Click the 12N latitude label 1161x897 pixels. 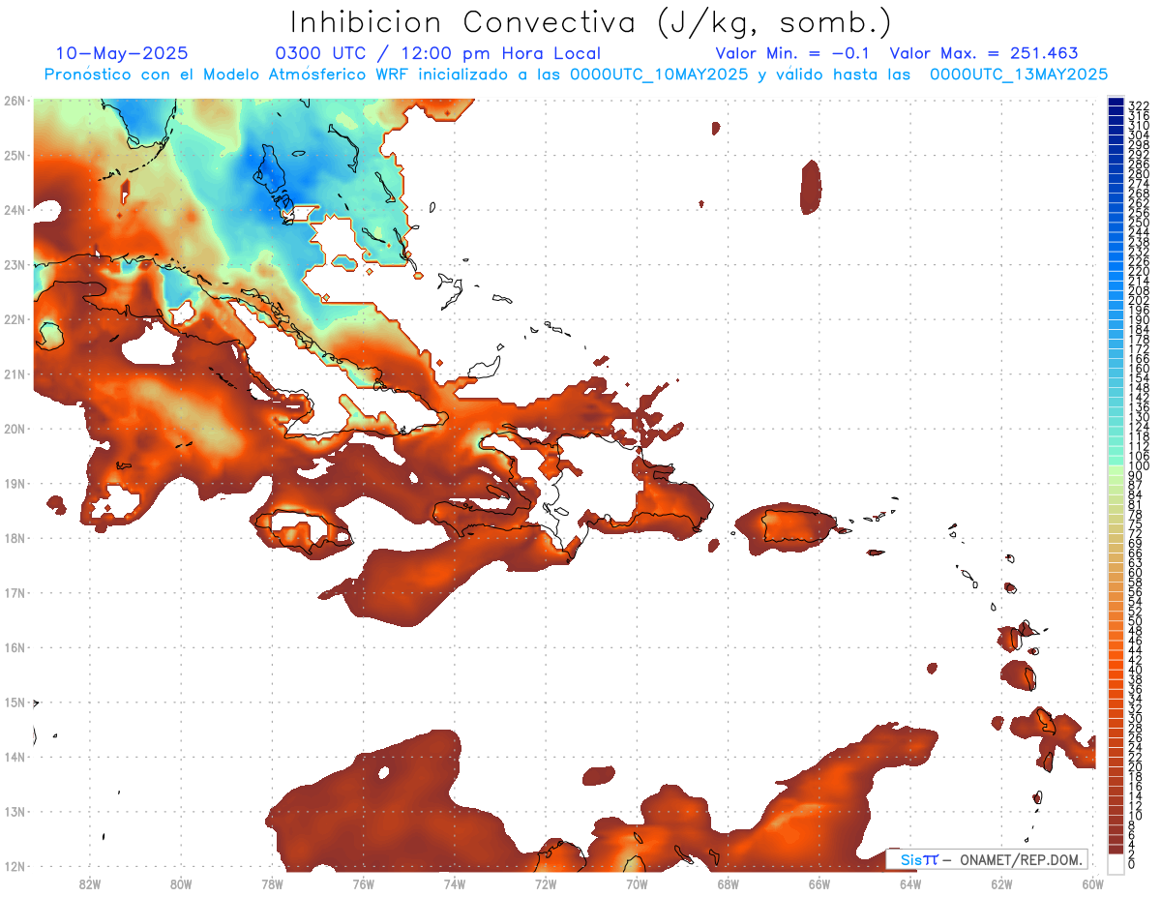14,866
